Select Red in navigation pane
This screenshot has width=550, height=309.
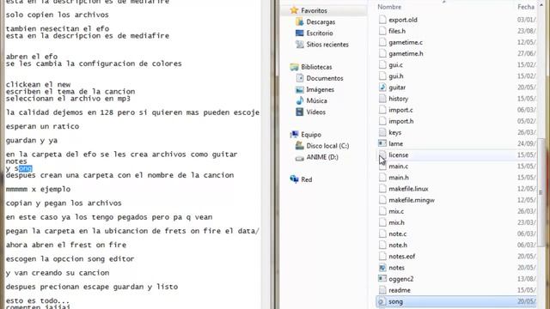[307, 179]
